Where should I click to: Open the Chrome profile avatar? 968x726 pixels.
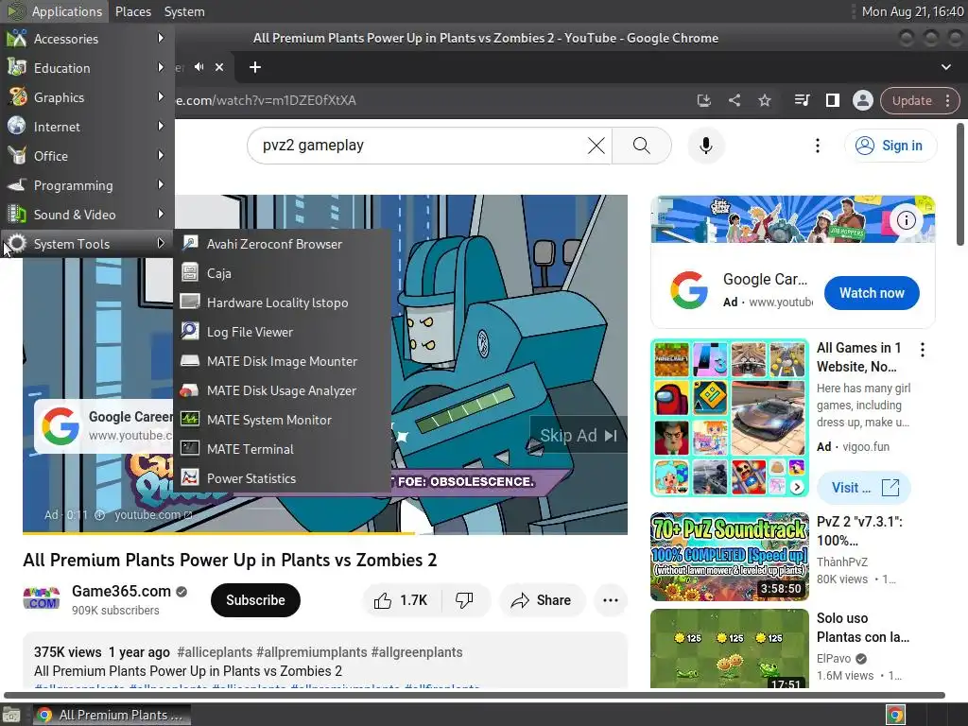coord(862,100)
